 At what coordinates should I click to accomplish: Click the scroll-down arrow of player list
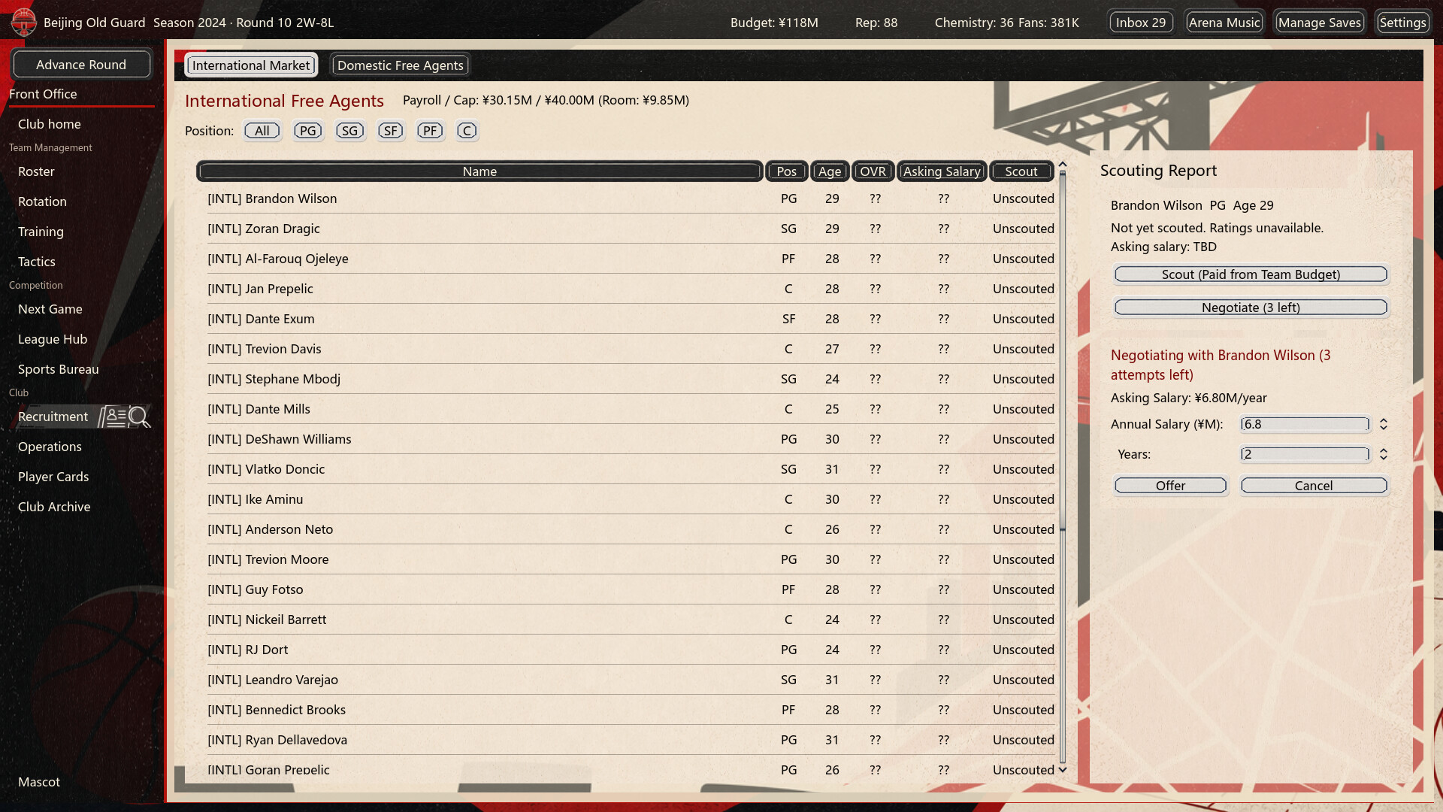click(x=1063, y=769)
